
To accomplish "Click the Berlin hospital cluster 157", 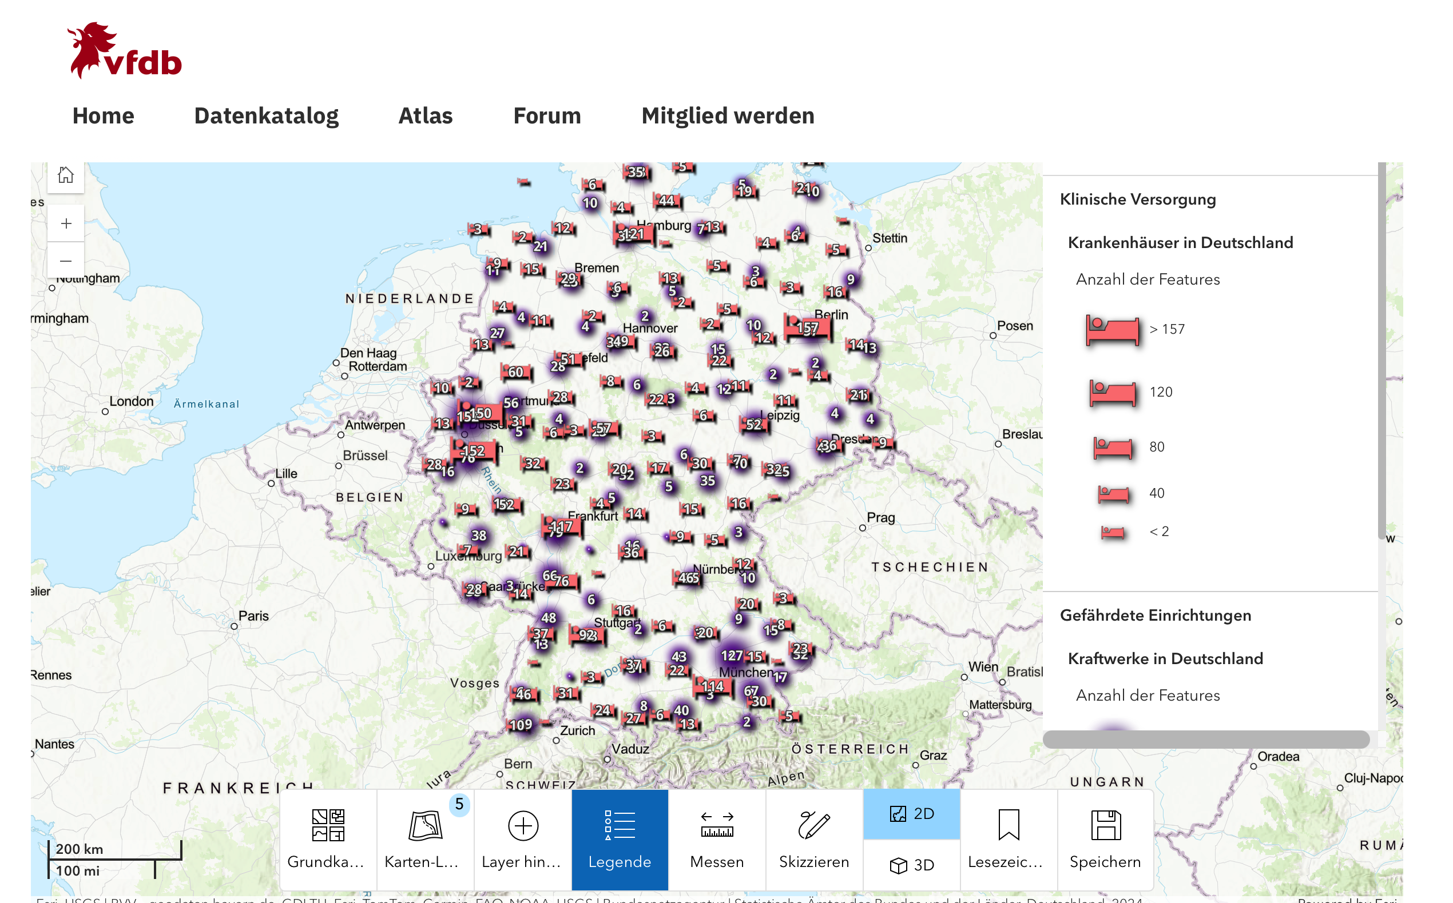I will tap(808, 327).
